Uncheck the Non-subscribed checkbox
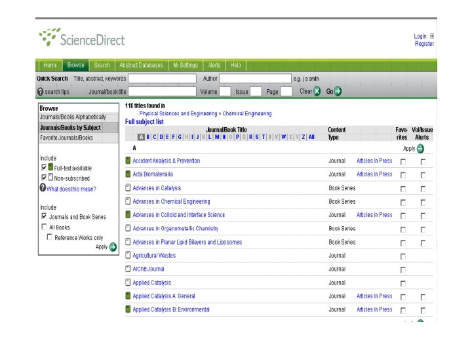The image size is (472, 354). coord(44,177)
